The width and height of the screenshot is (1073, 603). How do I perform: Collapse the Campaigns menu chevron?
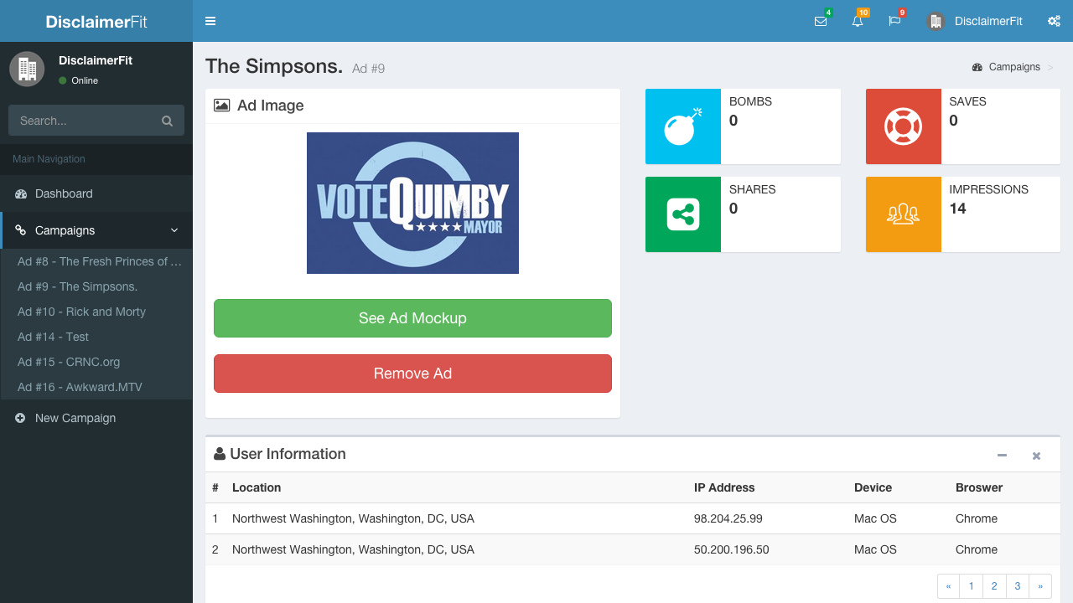[x=174, y=230]
